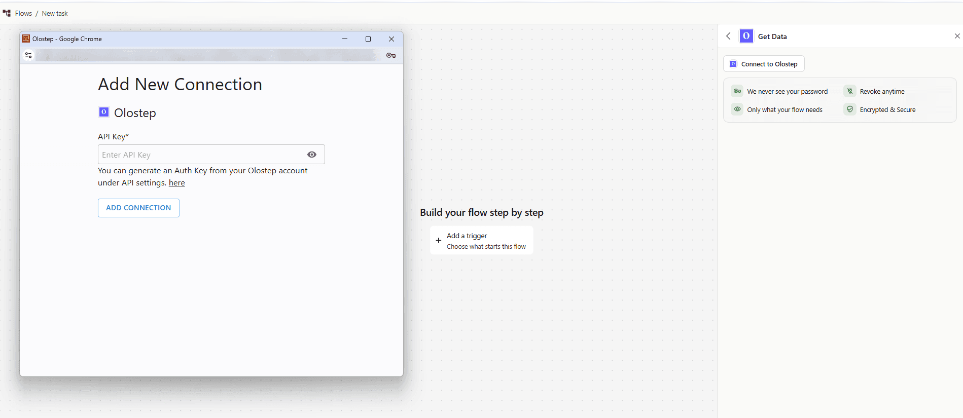
Task: Toggle API key visibility eye icon
Action: coord(312,155)
